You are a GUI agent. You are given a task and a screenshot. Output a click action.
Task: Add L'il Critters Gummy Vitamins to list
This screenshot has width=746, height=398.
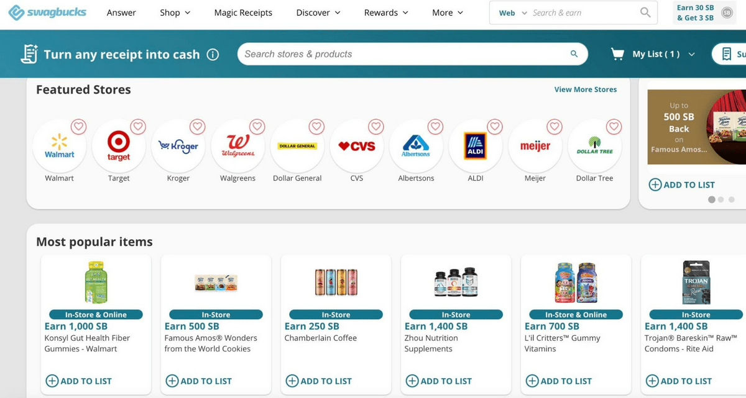pyautogui.click(x=559, y=381)
